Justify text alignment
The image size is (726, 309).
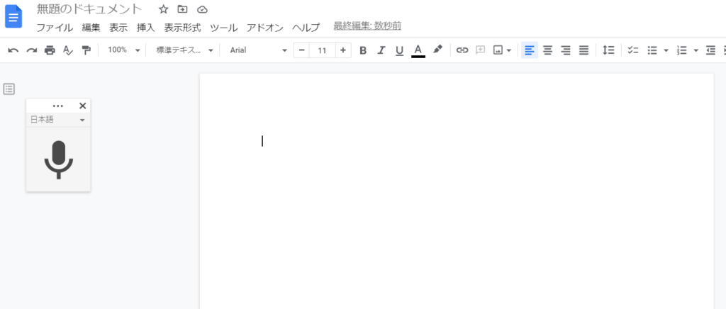click(584, 50)
